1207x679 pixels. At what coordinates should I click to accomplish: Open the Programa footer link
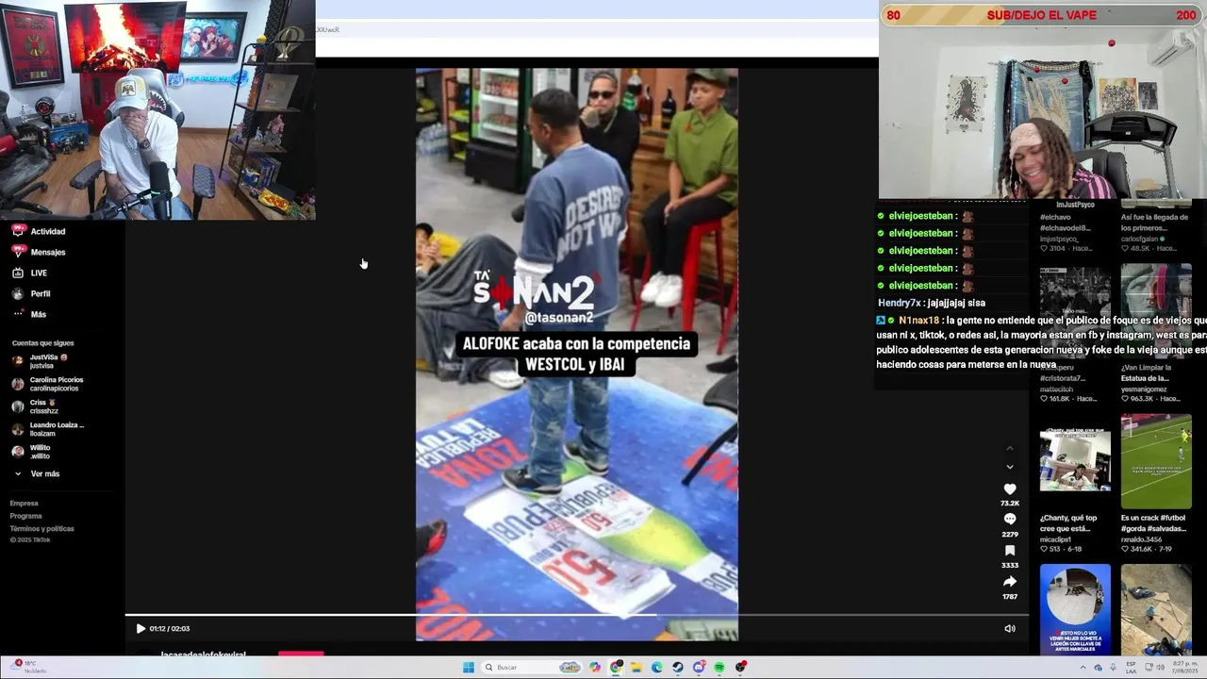click(x=25, y=516)
